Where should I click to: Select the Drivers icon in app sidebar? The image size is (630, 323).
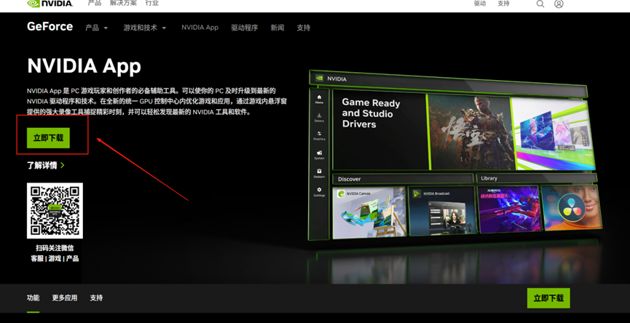pos(320,117)
